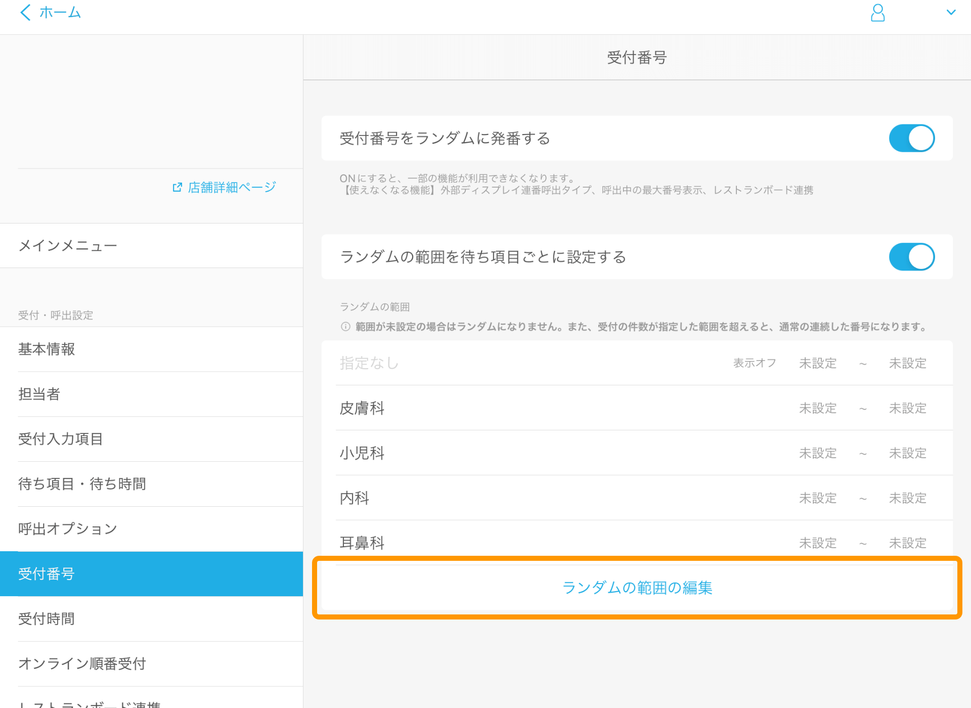The image size is (971, 708).
Task: Select 担当者 in sidebar
Action: [152, 394]
